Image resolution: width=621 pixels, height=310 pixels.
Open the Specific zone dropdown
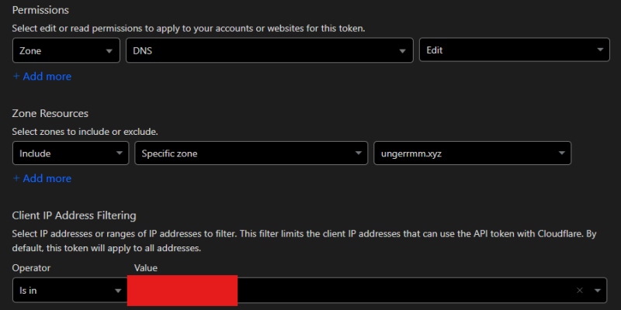tap(252, 153)
